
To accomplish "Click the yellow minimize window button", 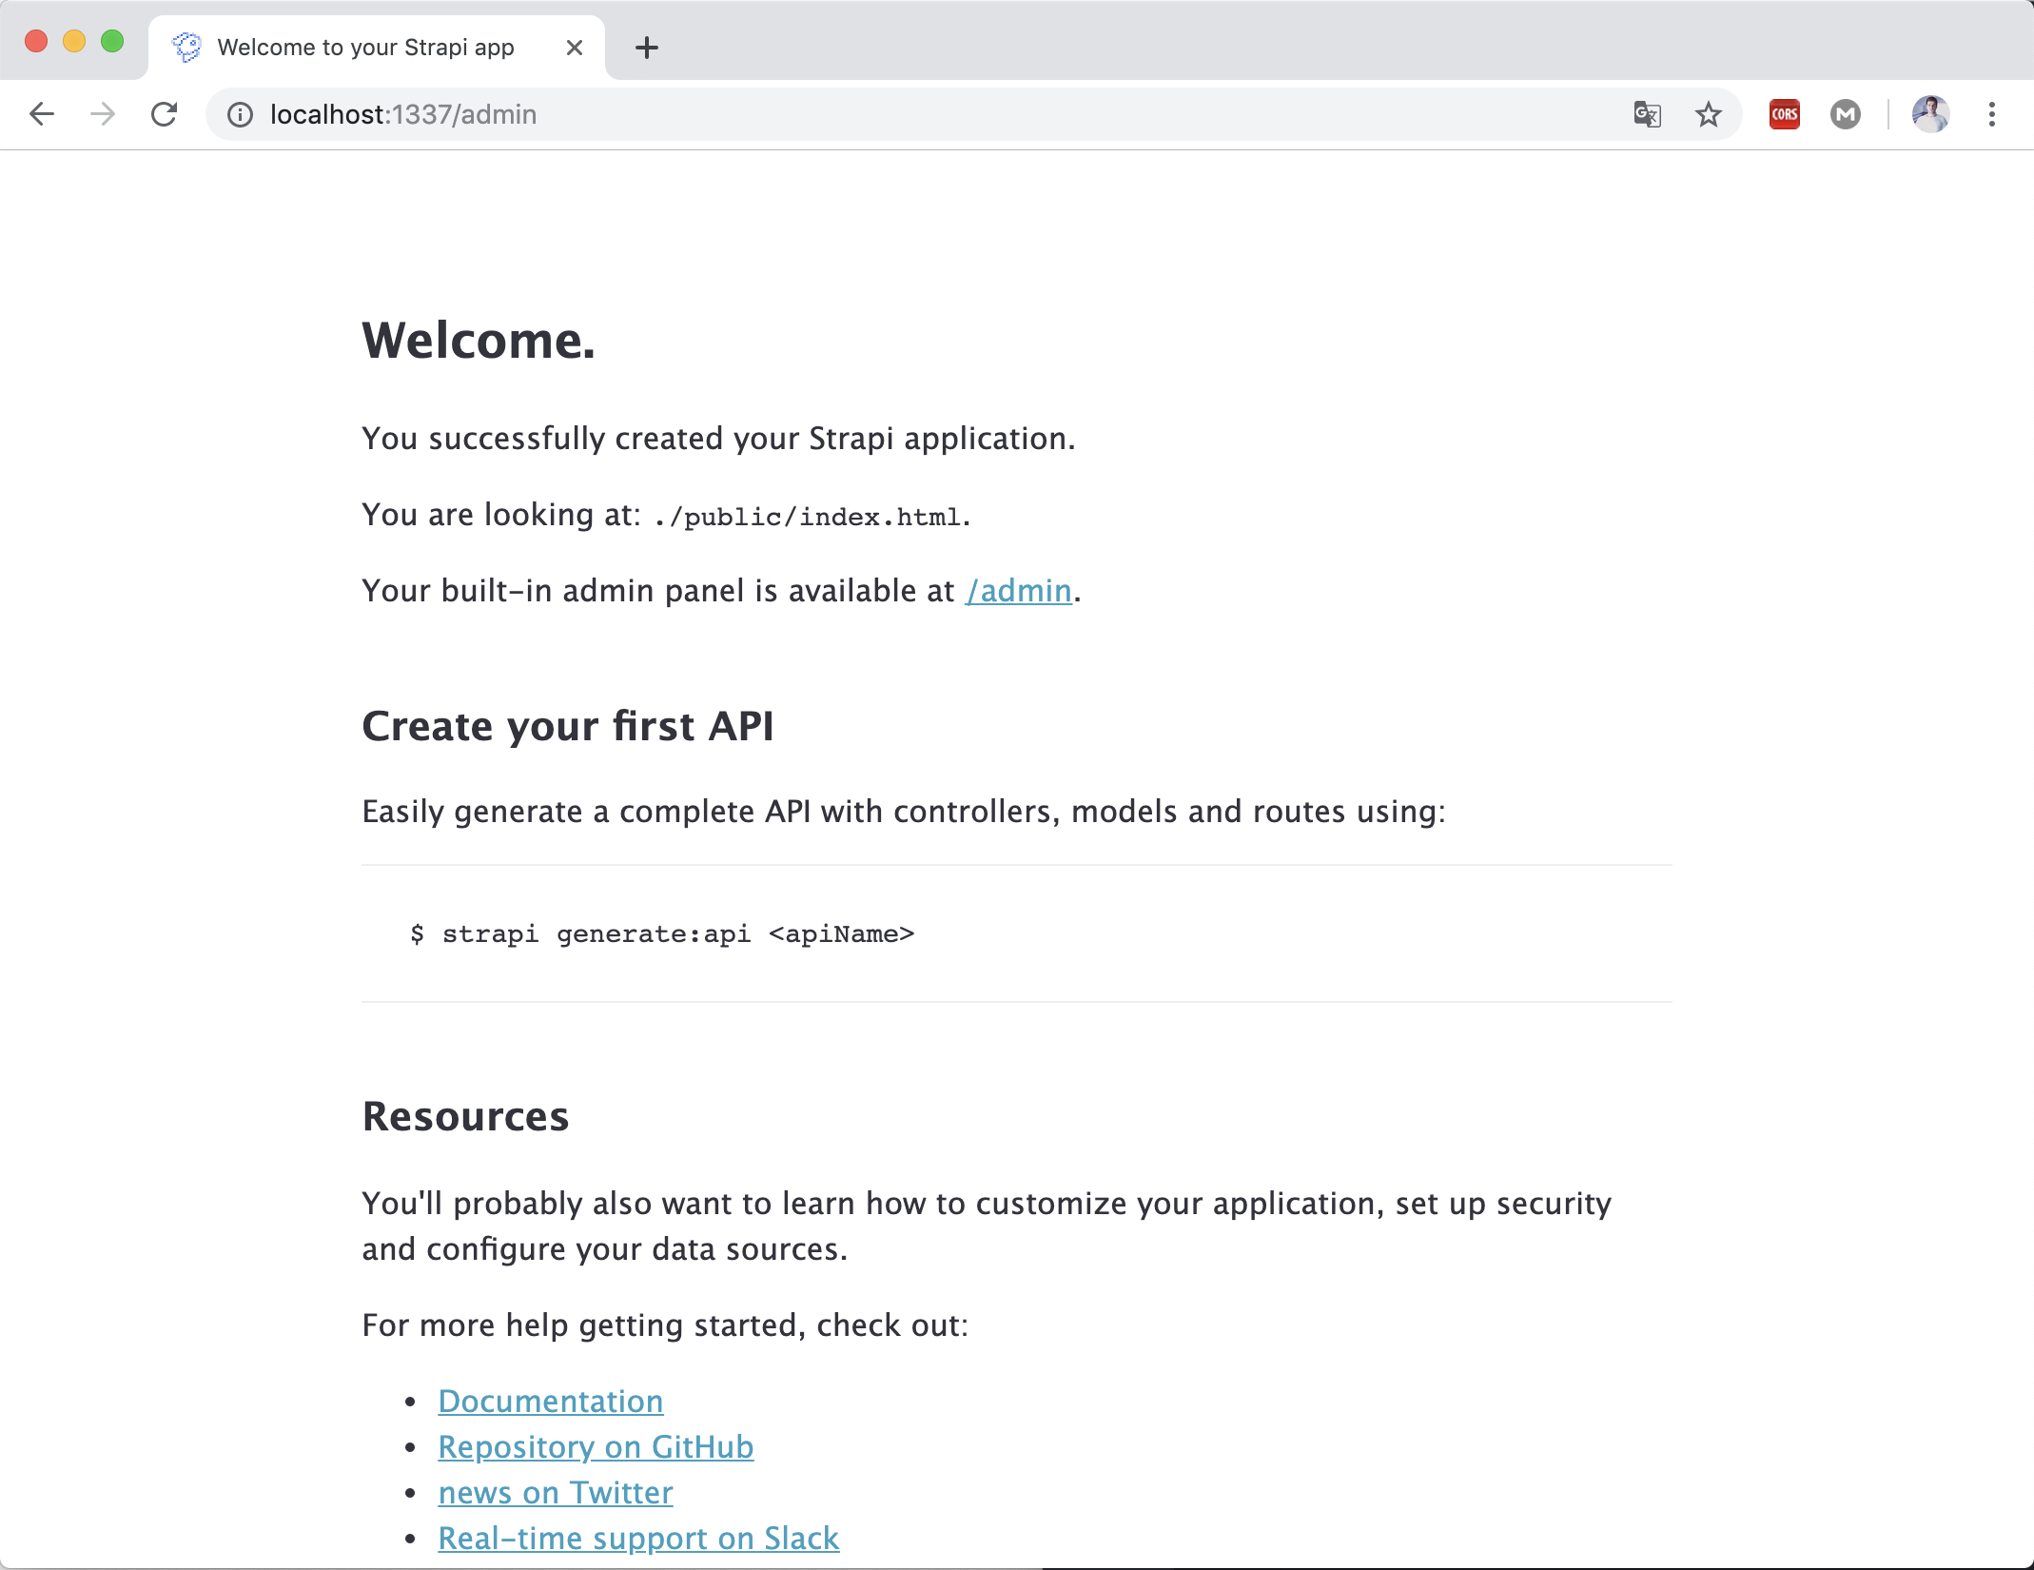I will (x=74, y=41).
